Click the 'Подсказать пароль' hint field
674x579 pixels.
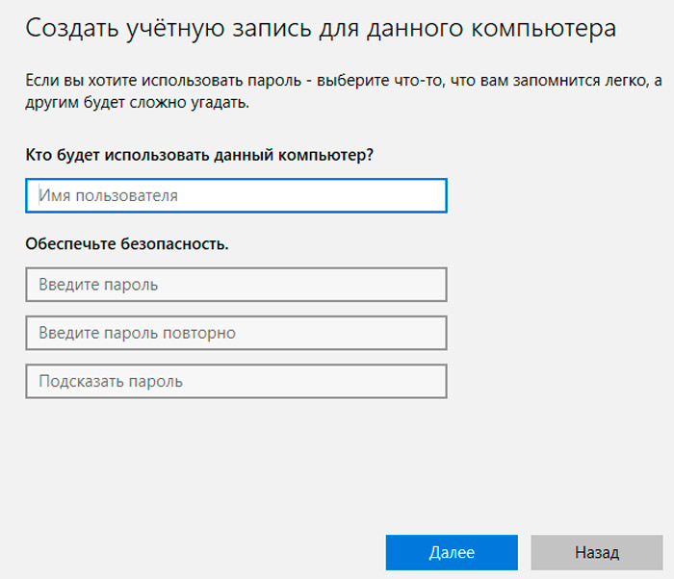coord(236,381)
